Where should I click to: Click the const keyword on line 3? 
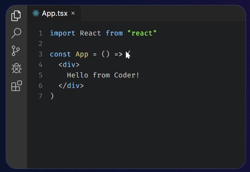coord(60,54)
